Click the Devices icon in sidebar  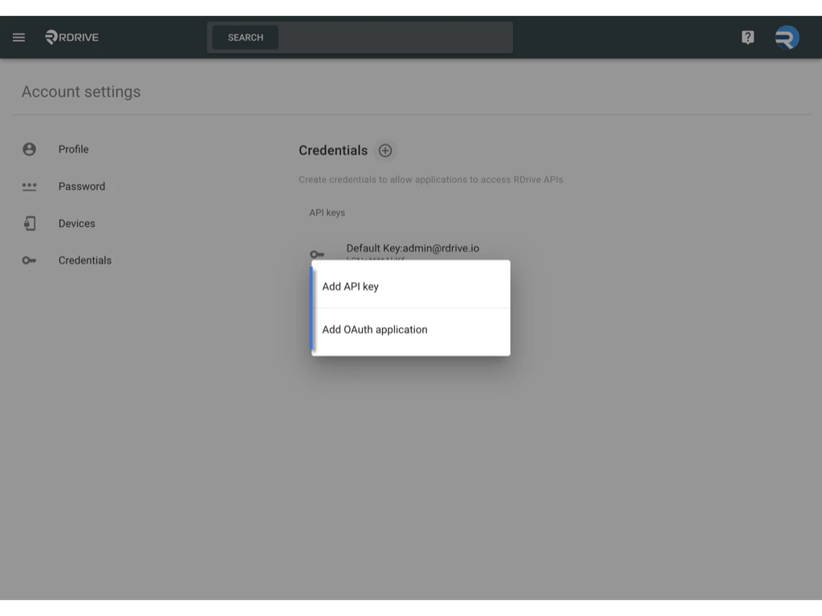click(30, 223)
